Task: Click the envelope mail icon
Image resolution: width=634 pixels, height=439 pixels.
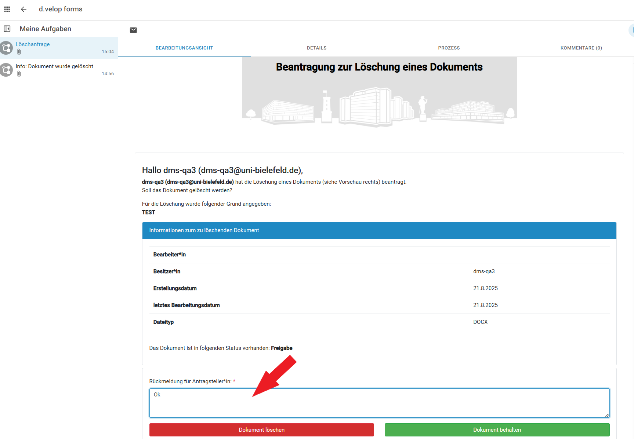Action: (x=133, y=30)
